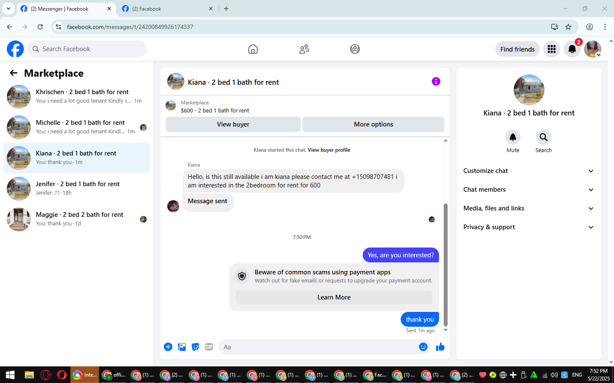Open Windows Start menu
This screenshot has height=383, width=614.
coord(10,375)
